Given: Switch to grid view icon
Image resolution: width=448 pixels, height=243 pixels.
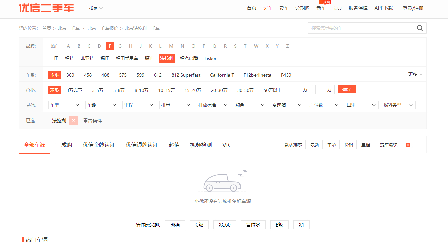Looking at the screenshot, I should pos(408,145).
